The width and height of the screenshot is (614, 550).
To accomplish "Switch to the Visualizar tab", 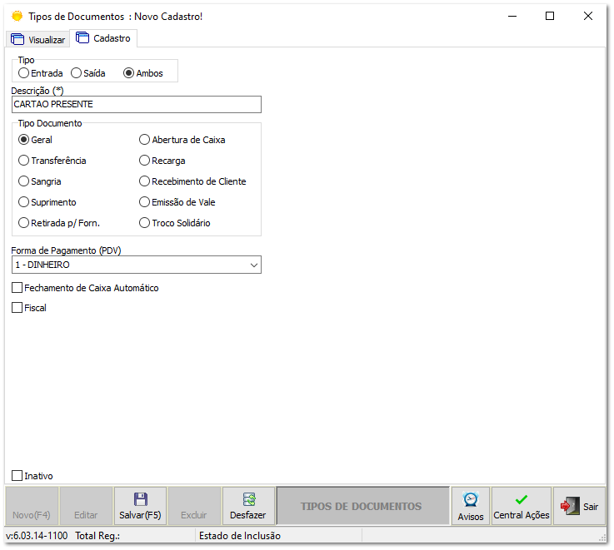I will (x=38, y=39).
